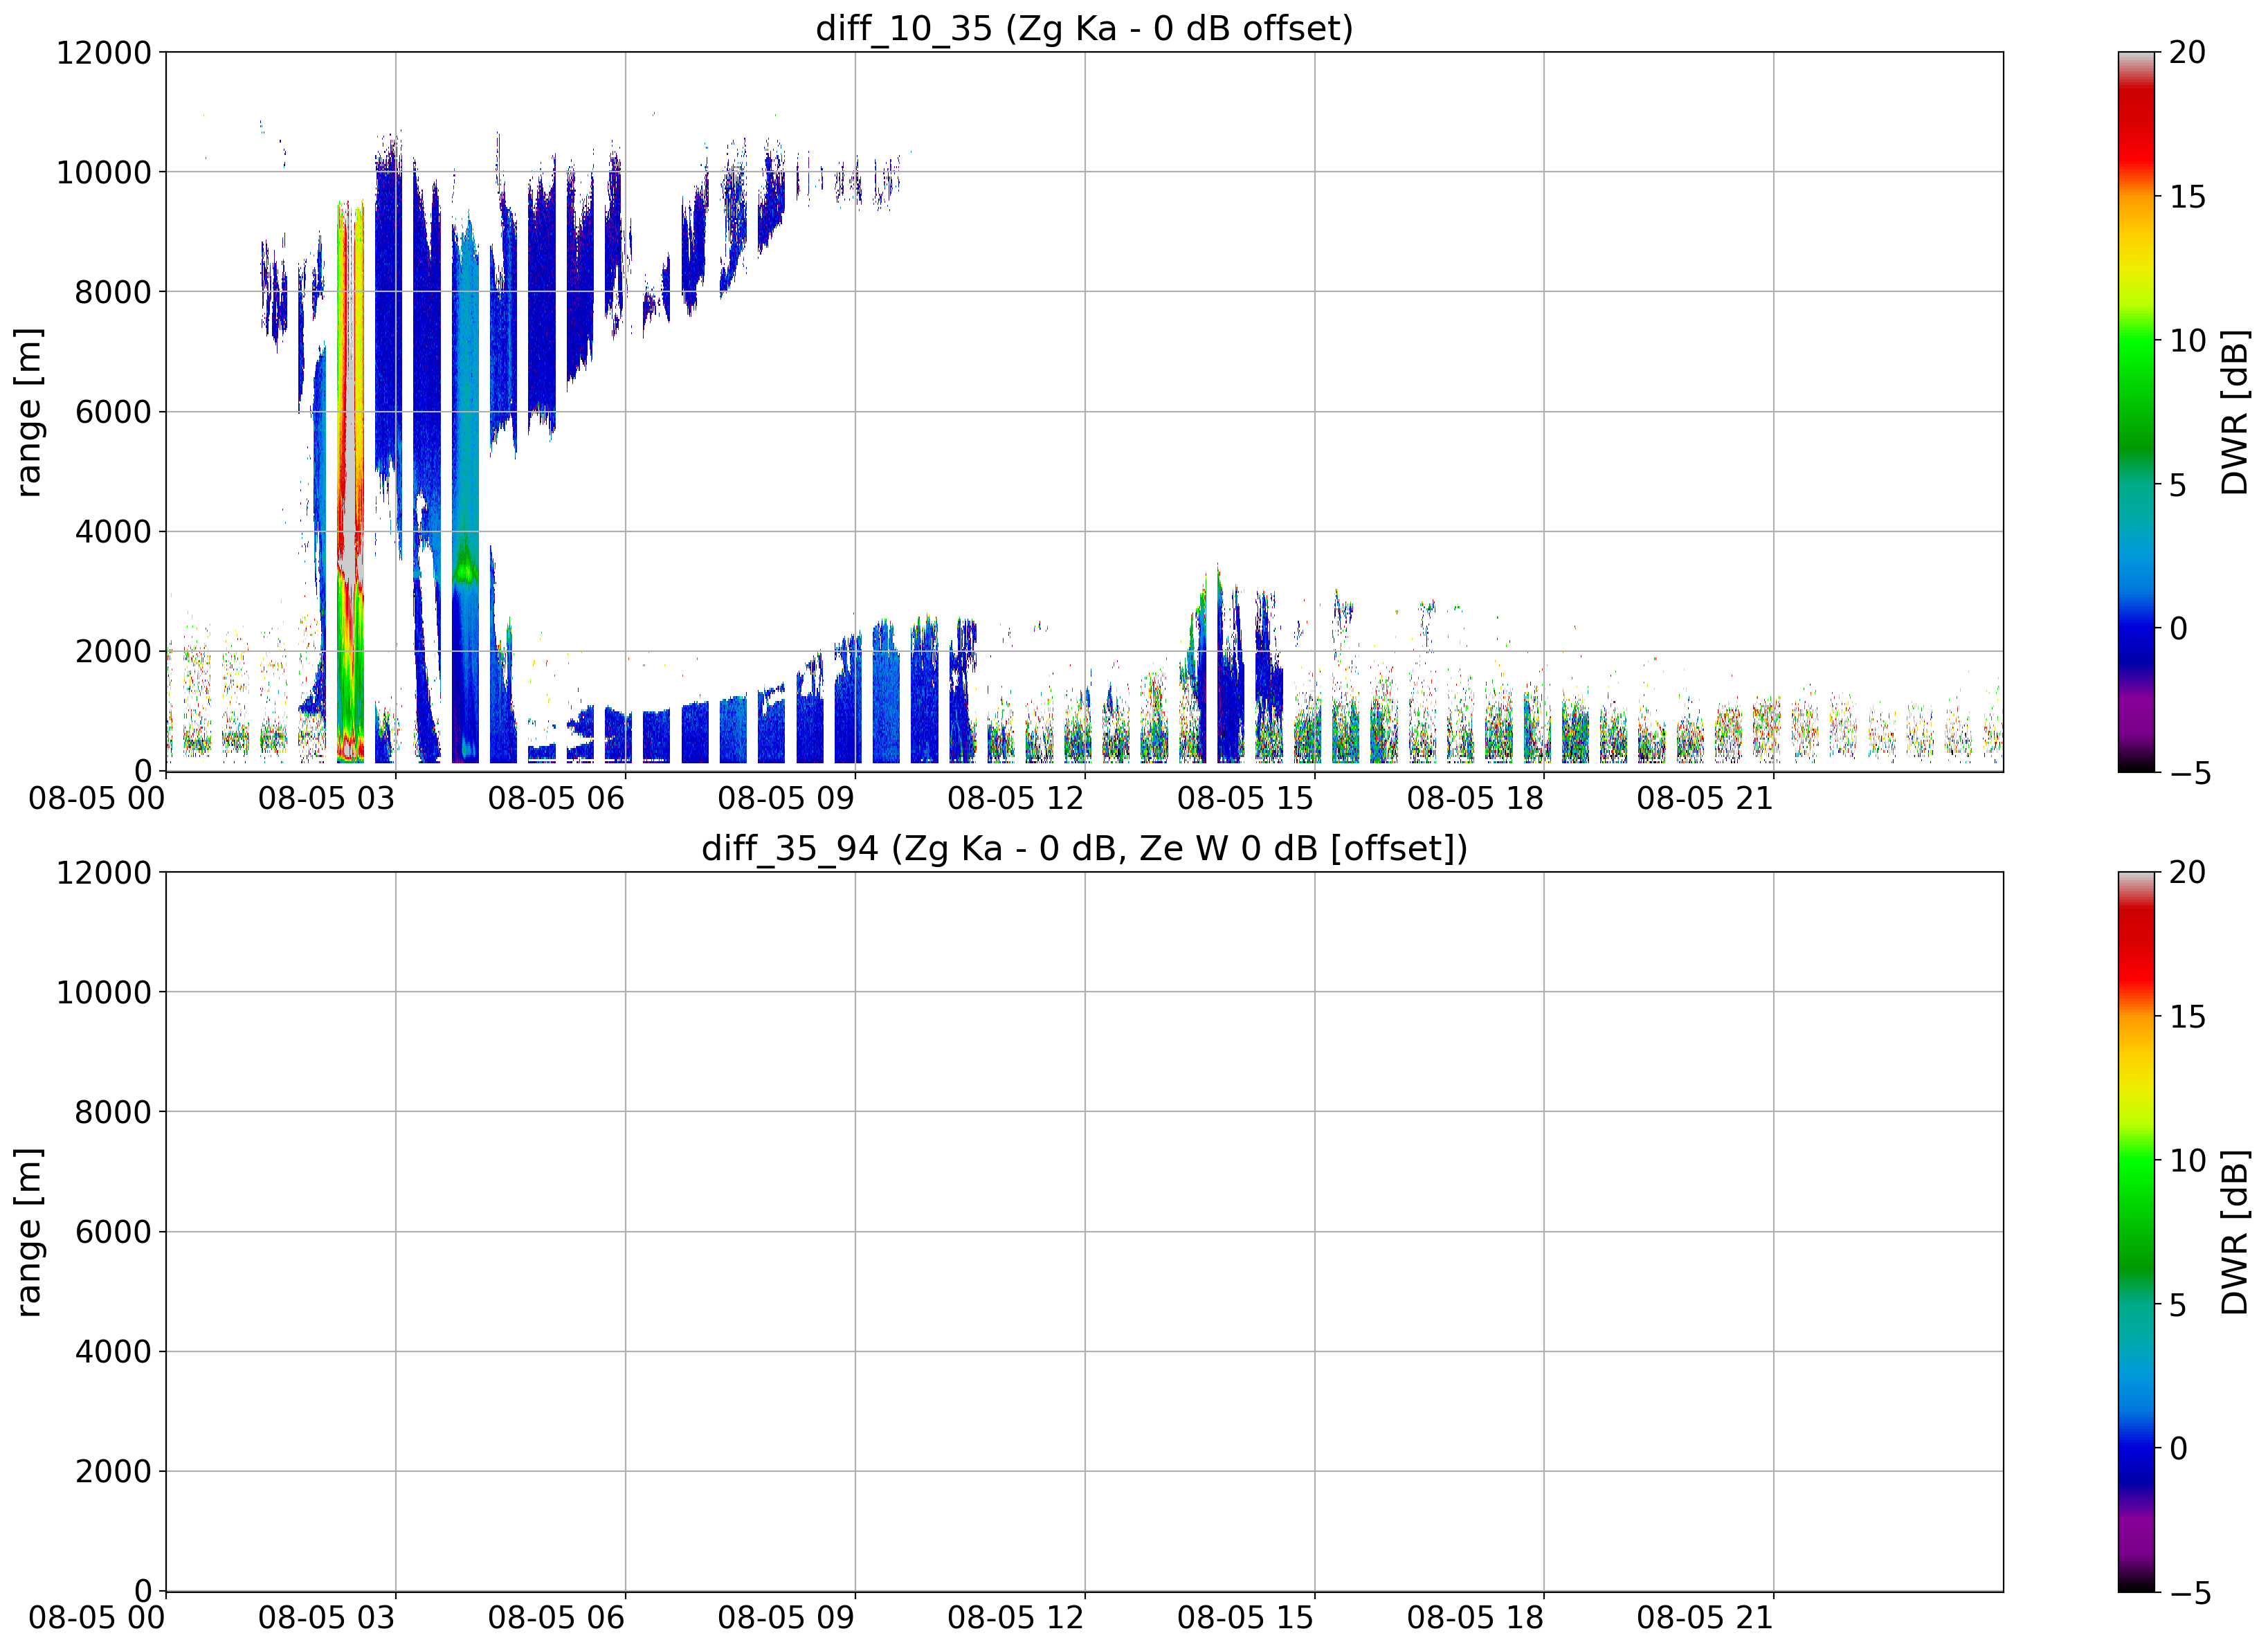Image resolution: width=2268 pixels, height=1649 pixels.
Task: Click x-tick '08-05 18' under diff_35_94 plot
Action: tap(1476, 1618)
